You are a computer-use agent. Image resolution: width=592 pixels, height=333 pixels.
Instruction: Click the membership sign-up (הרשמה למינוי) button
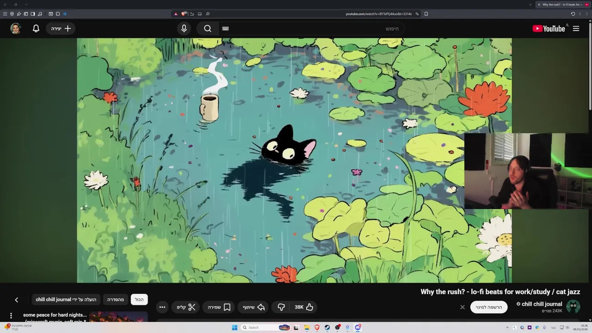click(x=489, y=307)
